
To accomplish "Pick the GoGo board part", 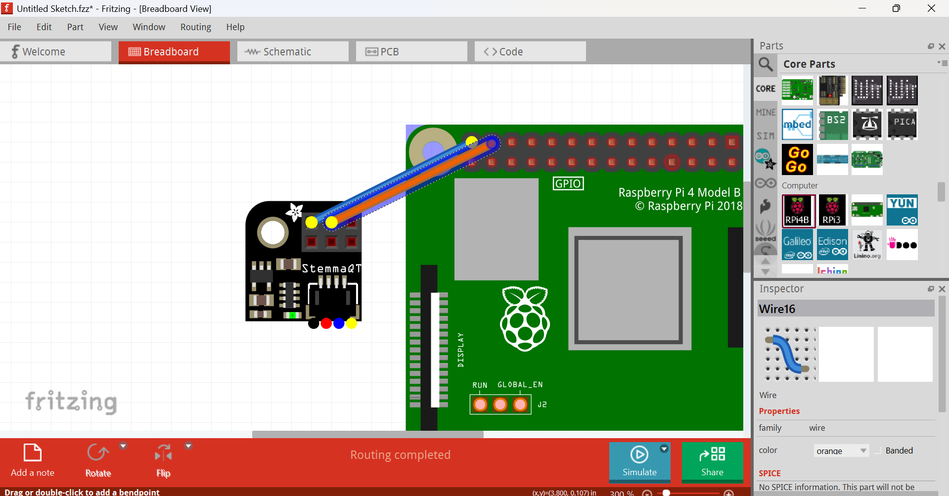I will point(797,159).
